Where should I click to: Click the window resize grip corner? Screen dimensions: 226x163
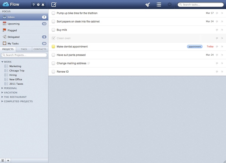pos(224,161)
